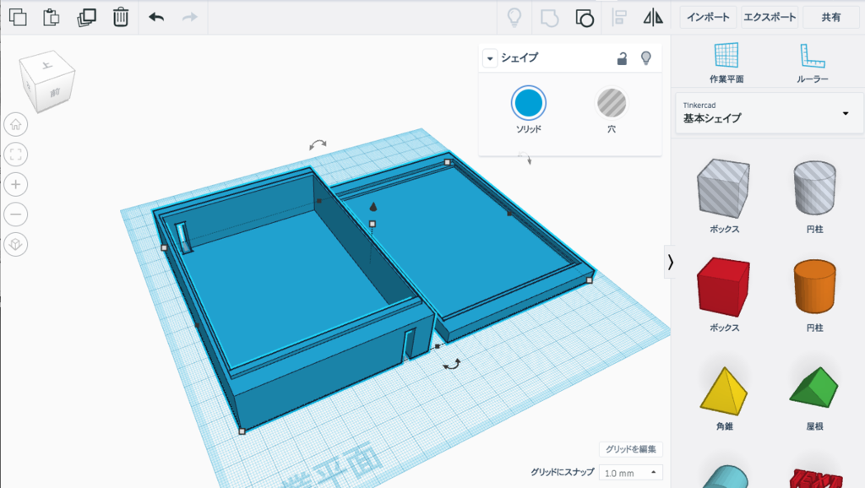Undo the last action
The image size is (865, 488).
point(156,17)
